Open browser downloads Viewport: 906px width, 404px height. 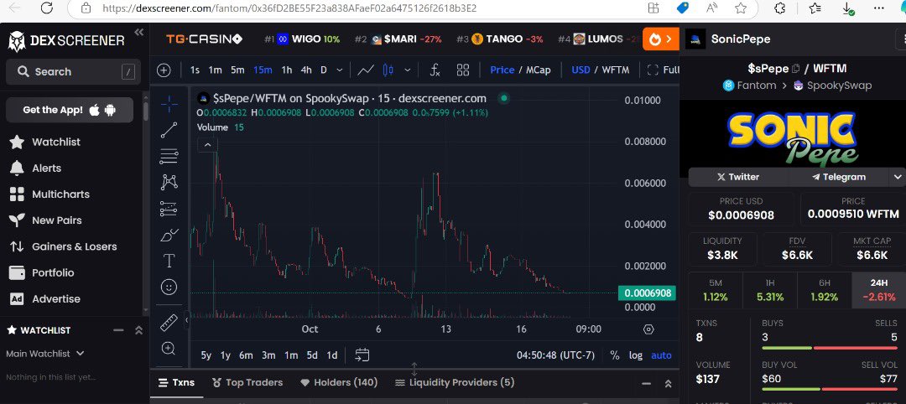point(847,8)
